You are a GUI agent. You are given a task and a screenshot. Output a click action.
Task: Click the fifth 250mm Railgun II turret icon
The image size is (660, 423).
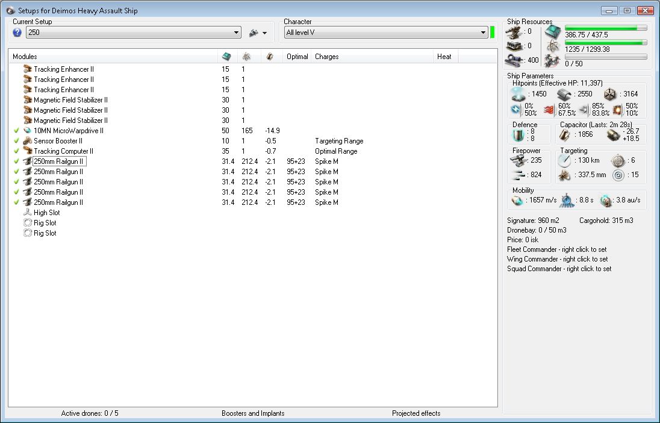click(28, 202)
